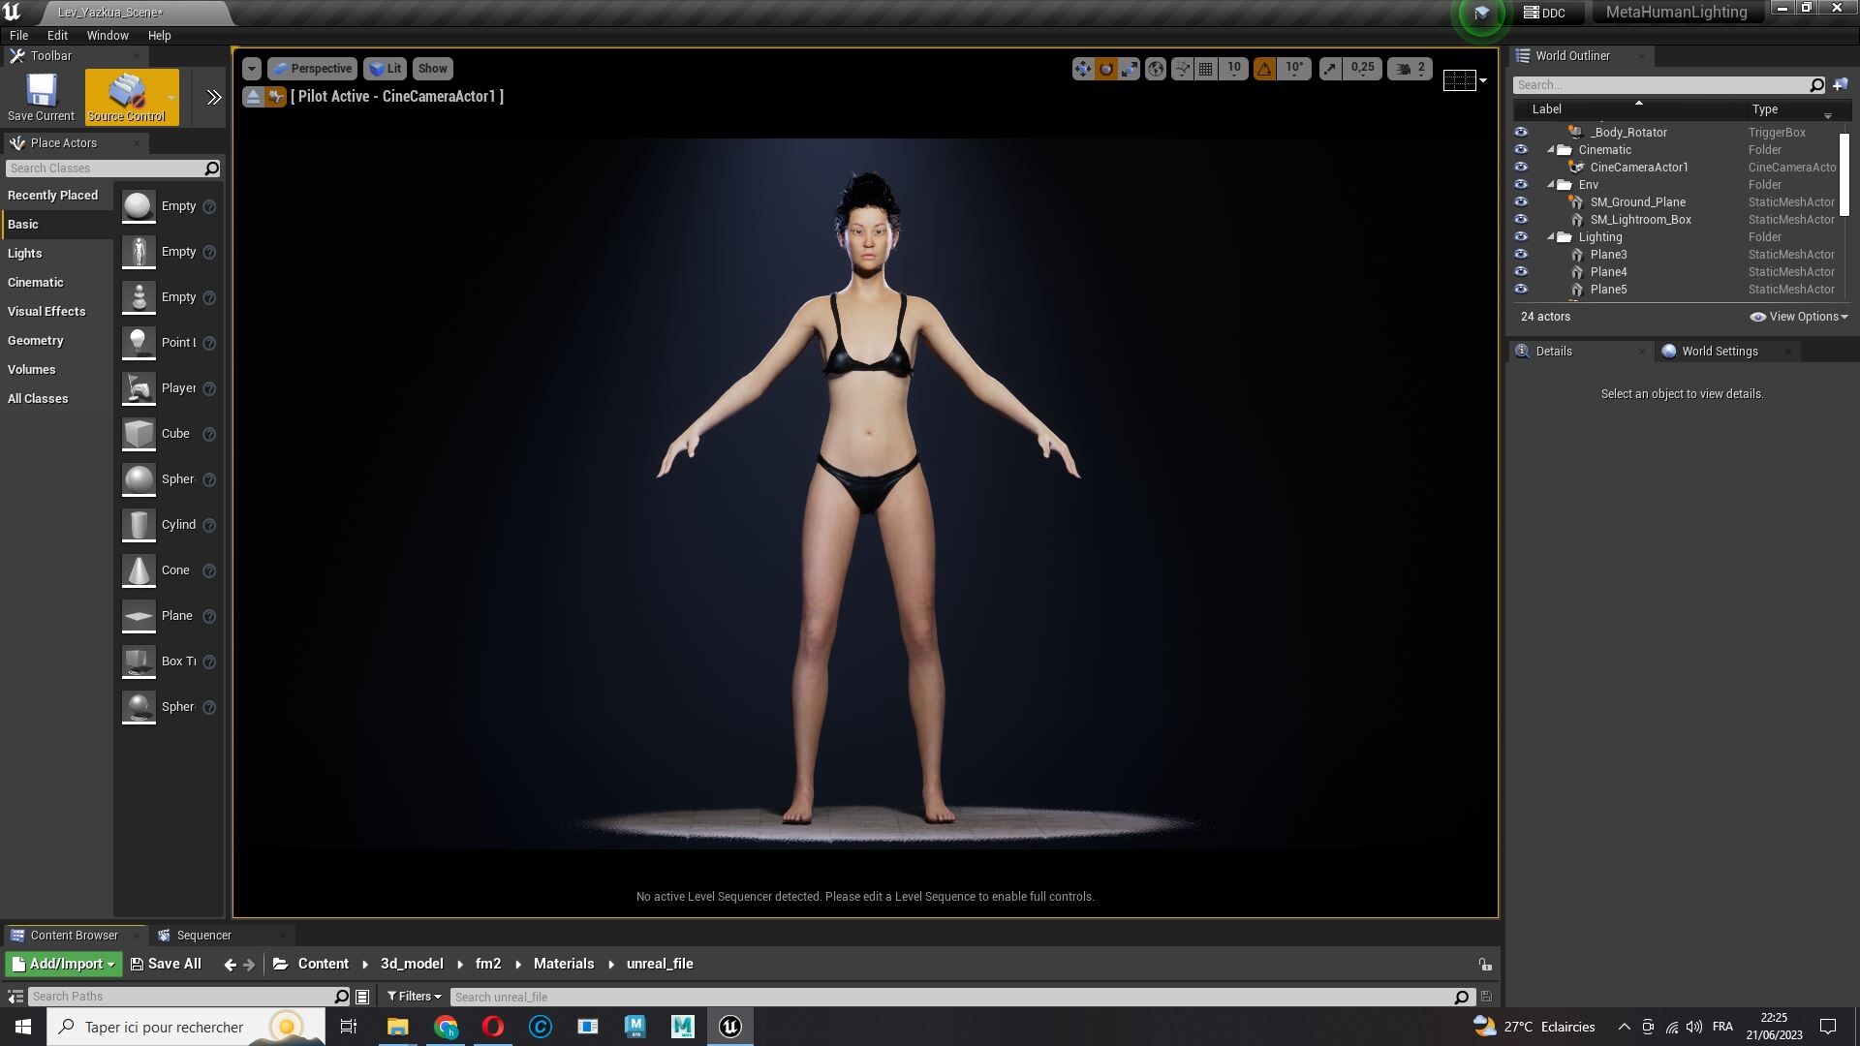The image size is (1860, 1046).
Task: Hide SM_Ground_Plane with eye icon
Action: point(1521,202)
